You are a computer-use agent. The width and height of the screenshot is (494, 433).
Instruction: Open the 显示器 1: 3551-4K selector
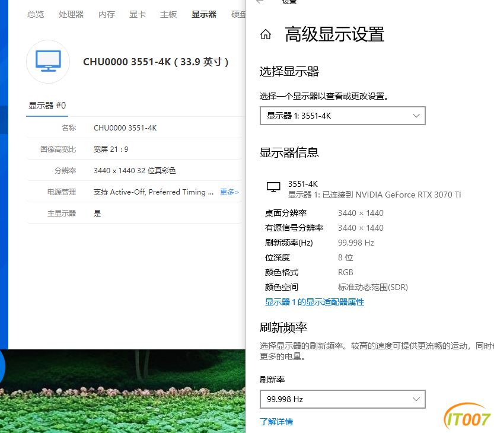coord(342,115)
